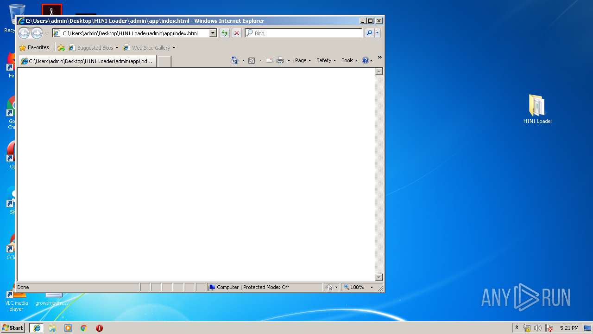Viewport: 593px width, 334px height.
Task: Expand the Print dropdown arrow
Action: pos(289,61)
